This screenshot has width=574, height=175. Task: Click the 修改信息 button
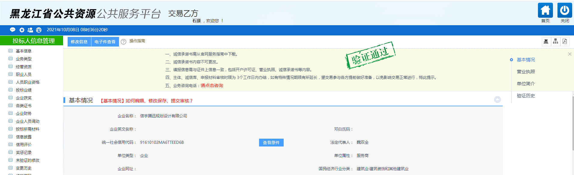(x=79, y=42)
